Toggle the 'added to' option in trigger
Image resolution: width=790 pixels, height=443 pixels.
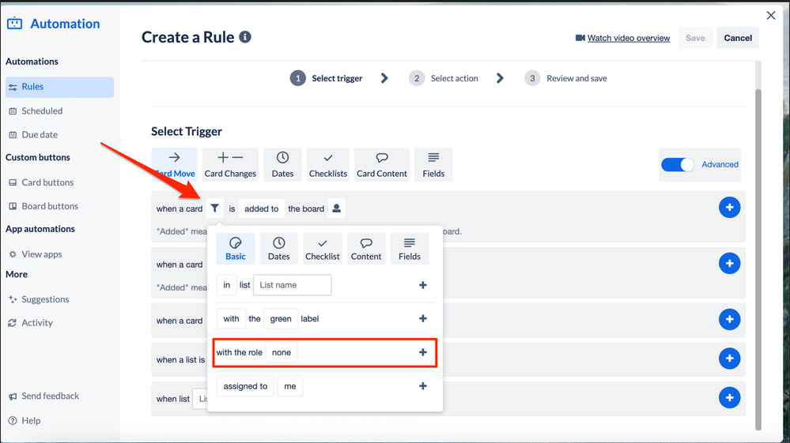tap(262, 208)
